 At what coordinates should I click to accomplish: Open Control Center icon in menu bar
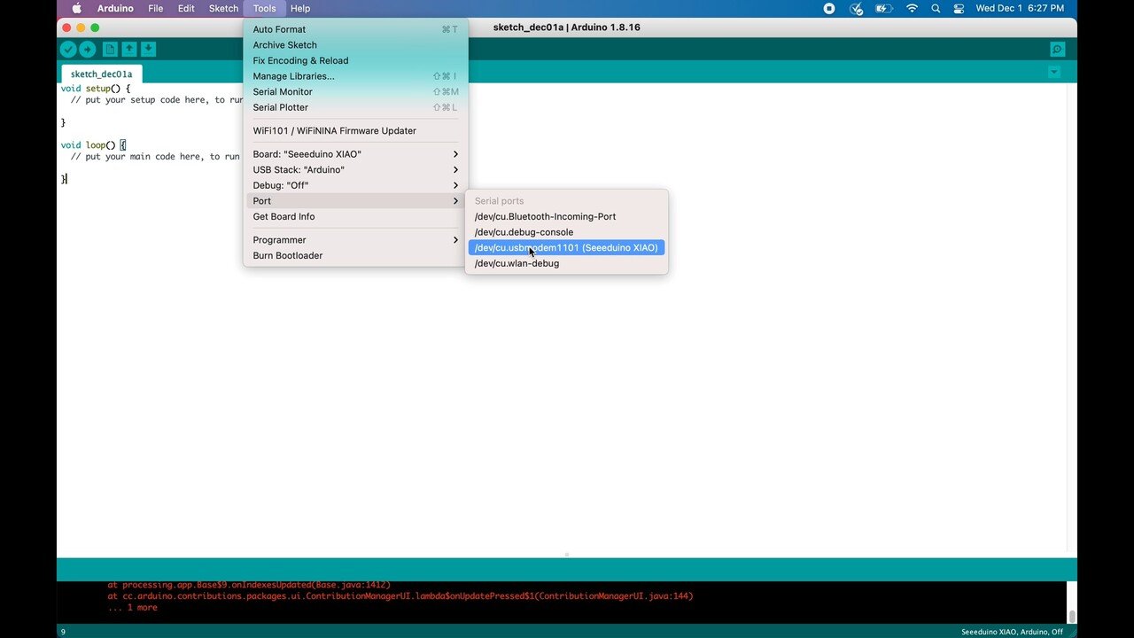point(959,9)
